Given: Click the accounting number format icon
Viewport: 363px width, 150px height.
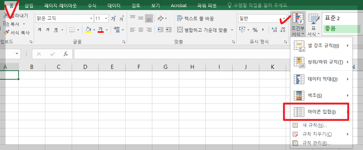Looking at the screenshot, I should (x=243, y=30).
